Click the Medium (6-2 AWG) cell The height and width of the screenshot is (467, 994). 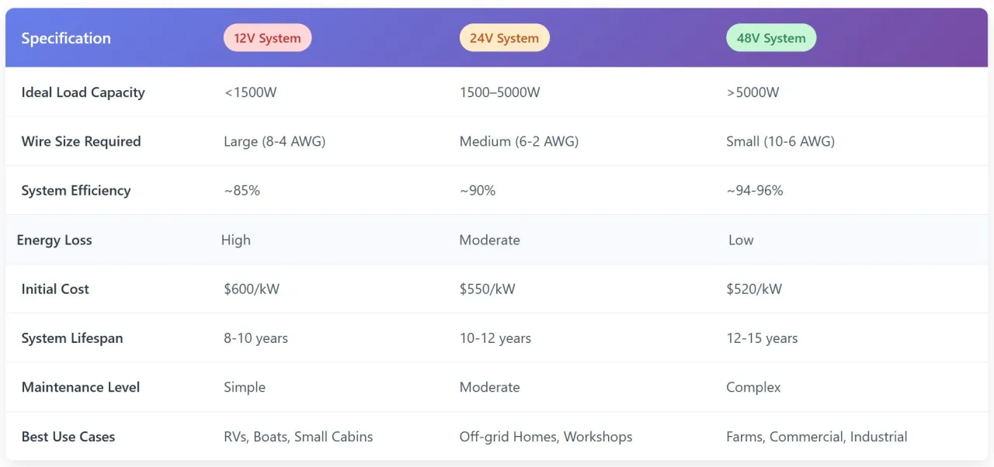[519, 141]
